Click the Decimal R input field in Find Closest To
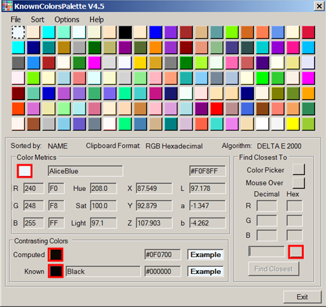Screen dimensions: 326x307 (267, 206)
